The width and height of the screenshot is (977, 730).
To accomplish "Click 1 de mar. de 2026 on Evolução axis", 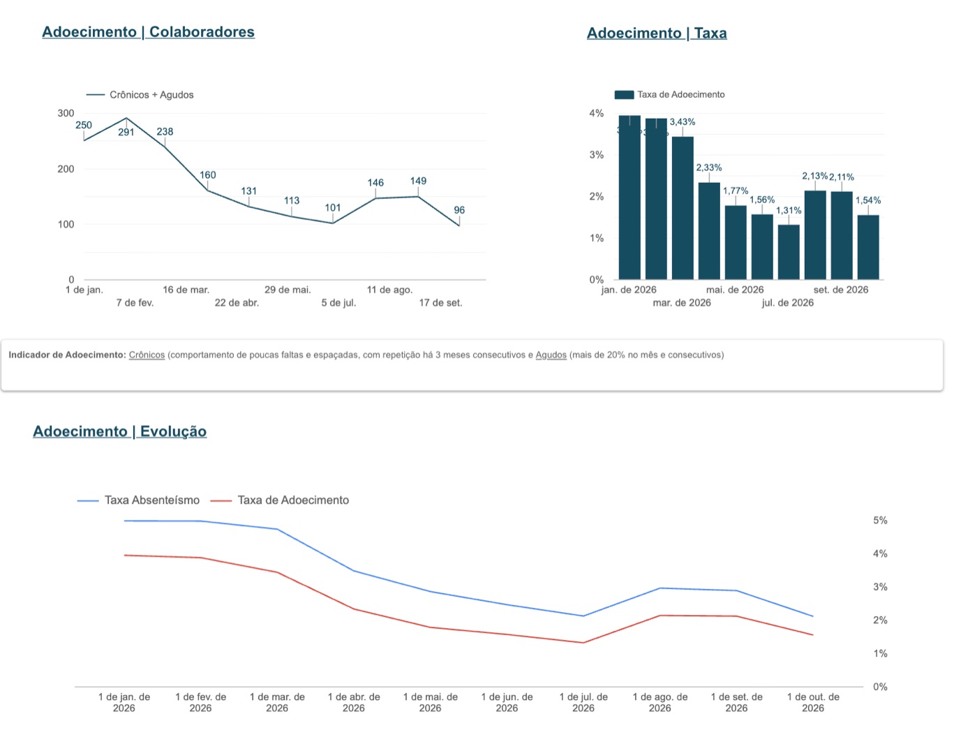I will (277, 703).
